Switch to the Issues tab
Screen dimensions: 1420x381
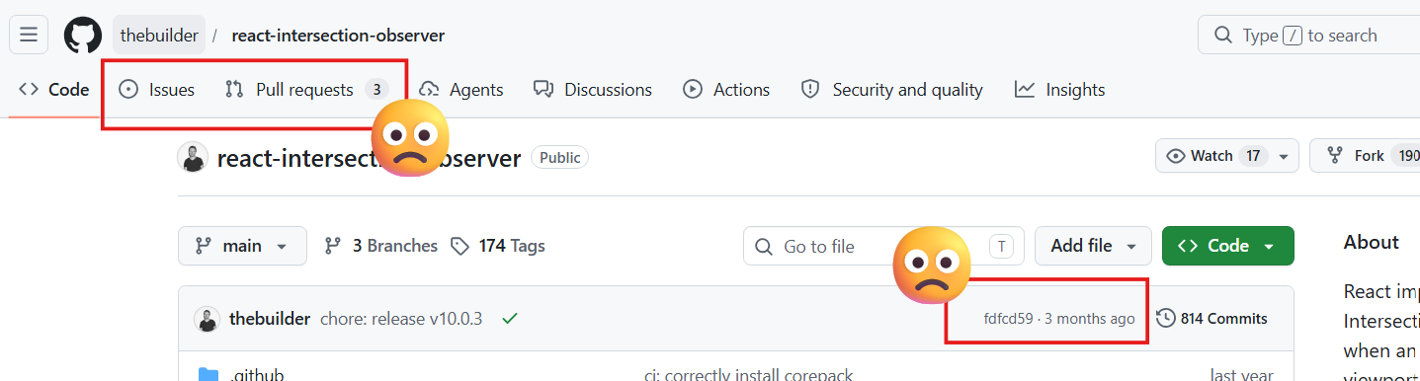pos(157,90)
